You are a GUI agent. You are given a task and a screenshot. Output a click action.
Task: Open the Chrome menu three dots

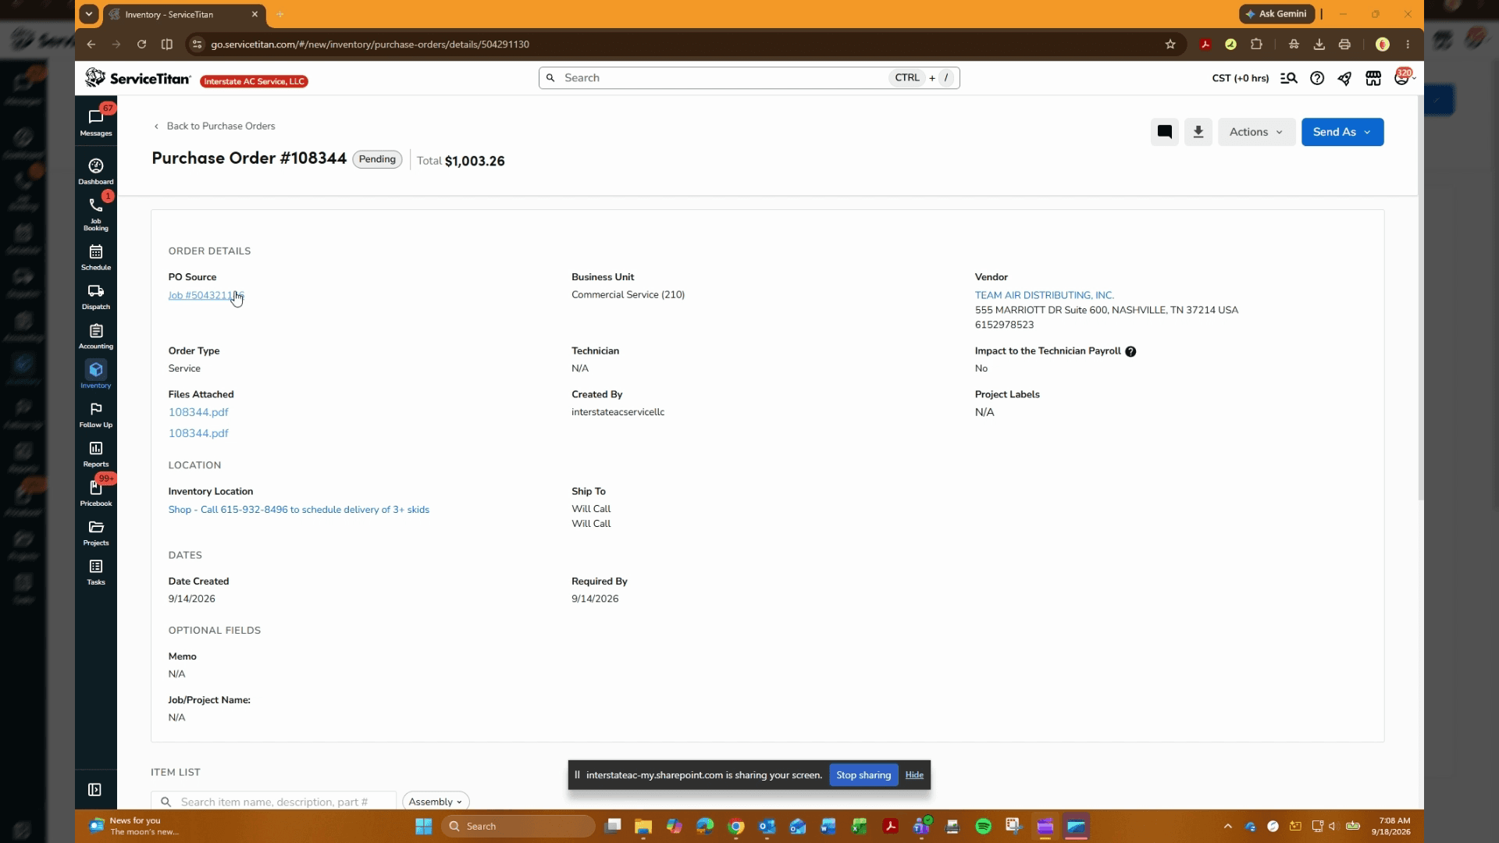tap(1408, 44)
